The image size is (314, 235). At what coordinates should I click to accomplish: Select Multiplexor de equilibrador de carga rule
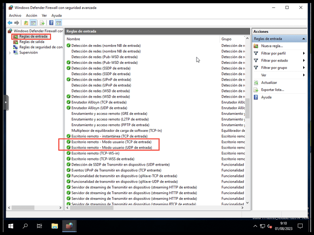(x=117, y=130)
